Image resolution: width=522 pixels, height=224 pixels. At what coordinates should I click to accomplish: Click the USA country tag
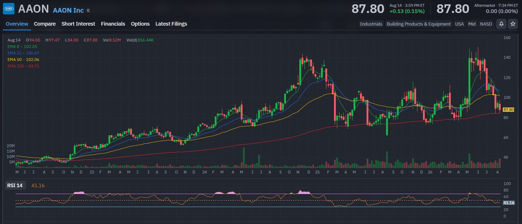click(459, 24)
